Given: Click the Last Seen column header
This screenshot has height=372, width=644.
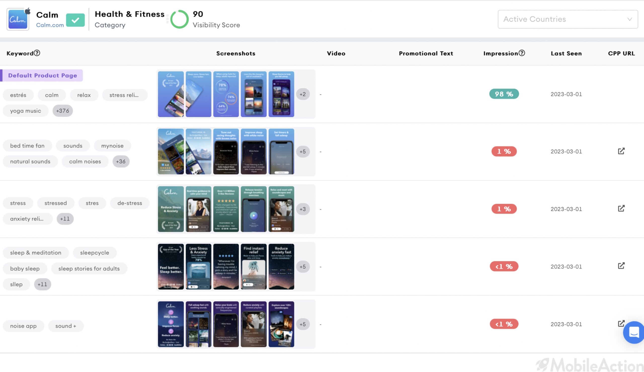Looking at the screenshot, I should [566, 53].
